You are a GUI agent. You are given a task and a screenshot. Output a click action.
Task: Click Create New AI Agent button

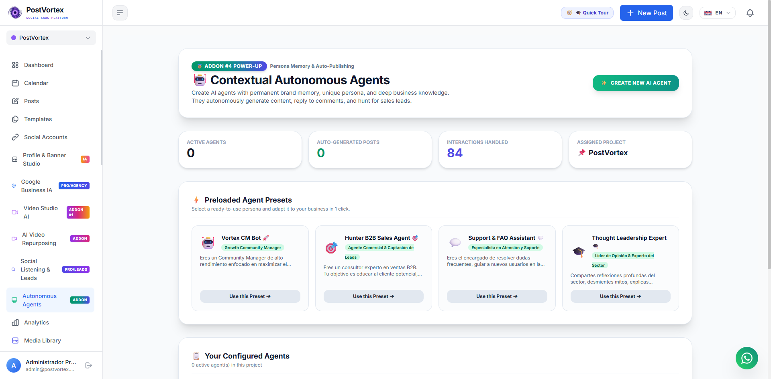click(x=636, y=83)
